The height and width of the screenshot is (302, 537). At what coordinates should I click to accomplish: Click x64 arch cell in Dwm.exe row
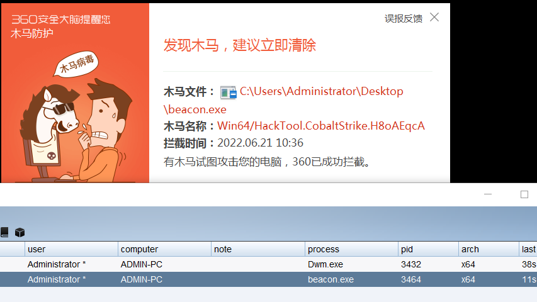click(468, 264)
